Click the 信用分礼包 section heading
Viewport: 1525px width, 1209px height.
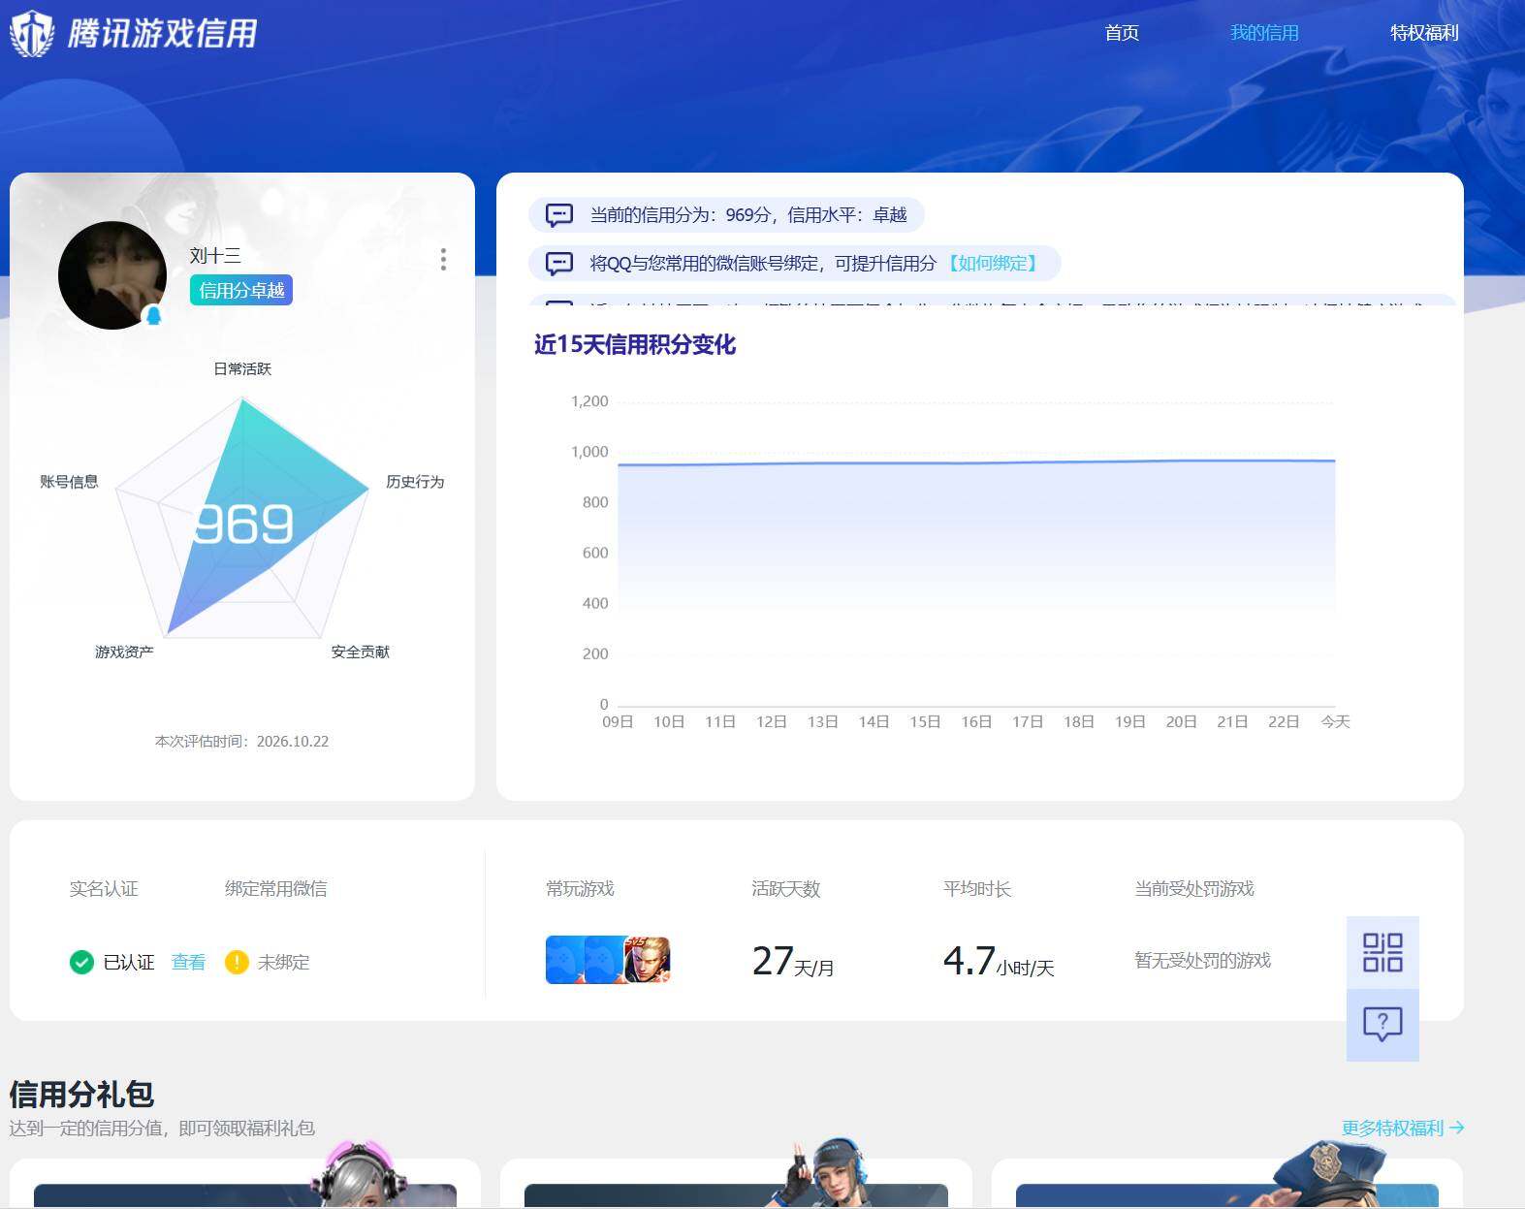81,1094
